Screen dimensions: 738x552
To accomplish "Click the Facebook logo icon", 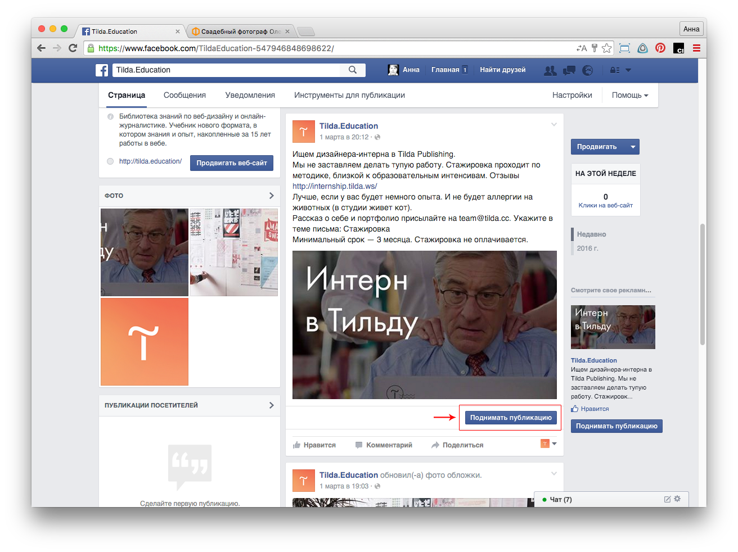I will 102,70.
